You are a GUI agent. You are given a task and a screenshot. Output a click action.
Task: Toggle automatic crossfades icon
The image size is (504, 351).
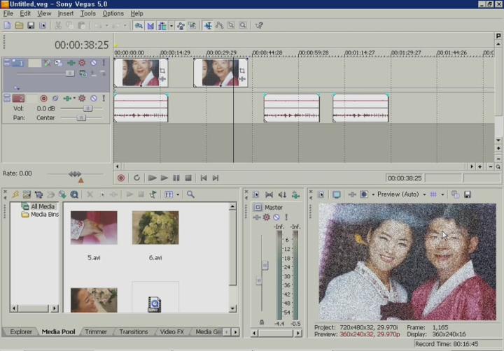[150, 25]
